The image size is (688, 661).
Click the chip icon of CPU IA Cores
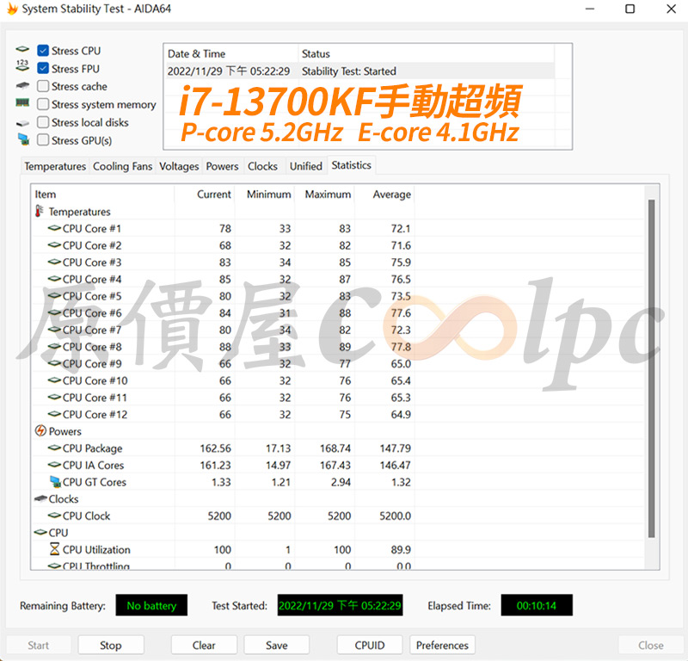click(54, 465)
